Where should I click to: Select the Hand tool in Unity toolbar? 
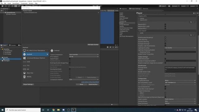pyautogui.click(x=2, y=6)
